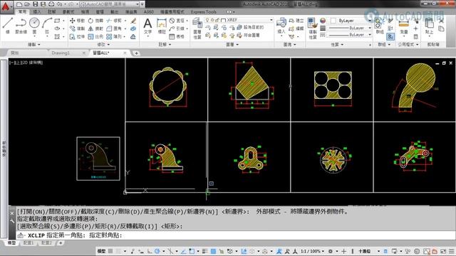Click the clipped bracket drawing thumbnail on the left
The image size is (456, 256).
pos(98,159)
